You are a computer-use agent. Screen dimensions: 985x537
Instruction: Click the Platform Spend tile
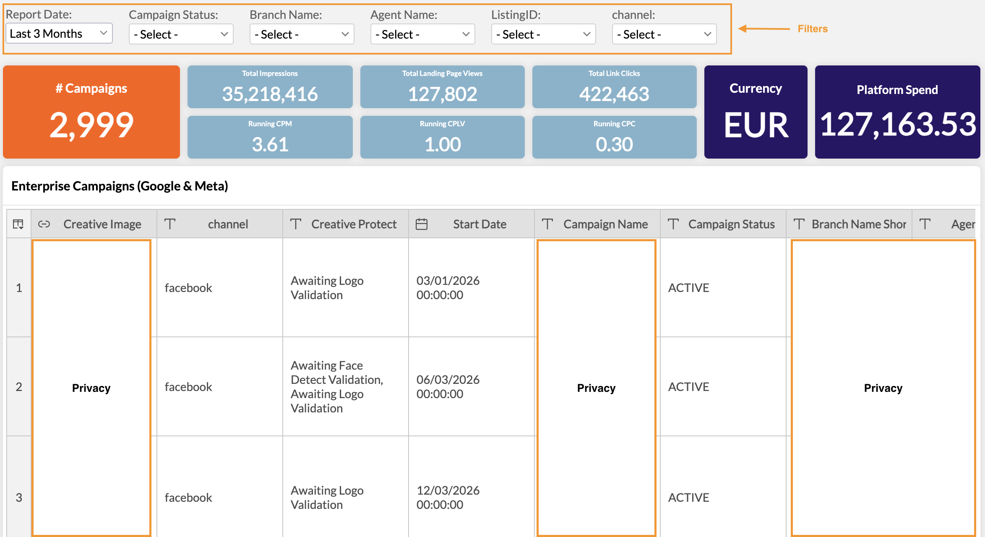[x=897, y=112]
